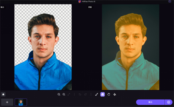This screenshot has width=174, height=107.
Task: Open the user account profile icon
Action: coord(170,2)
